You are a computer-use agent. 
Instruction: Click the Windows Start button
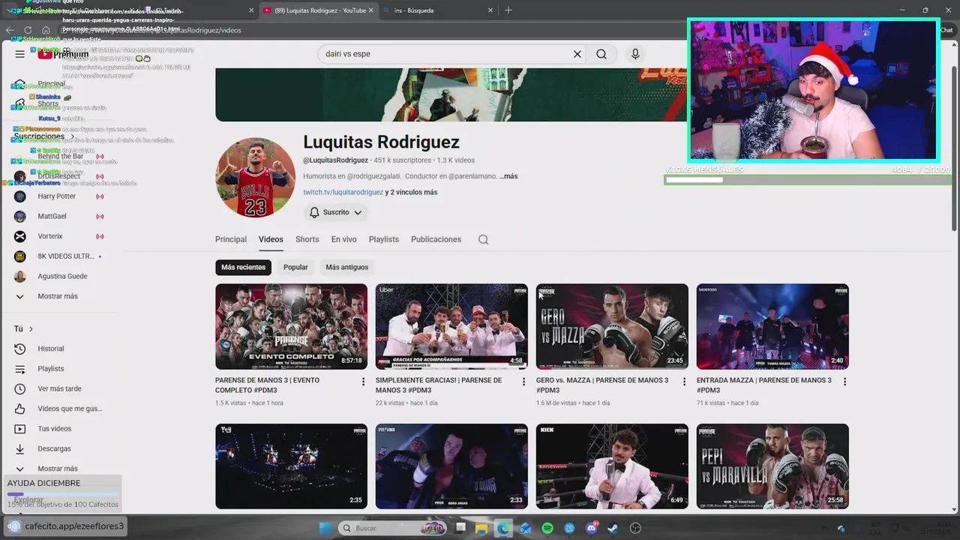click(325, 528)
